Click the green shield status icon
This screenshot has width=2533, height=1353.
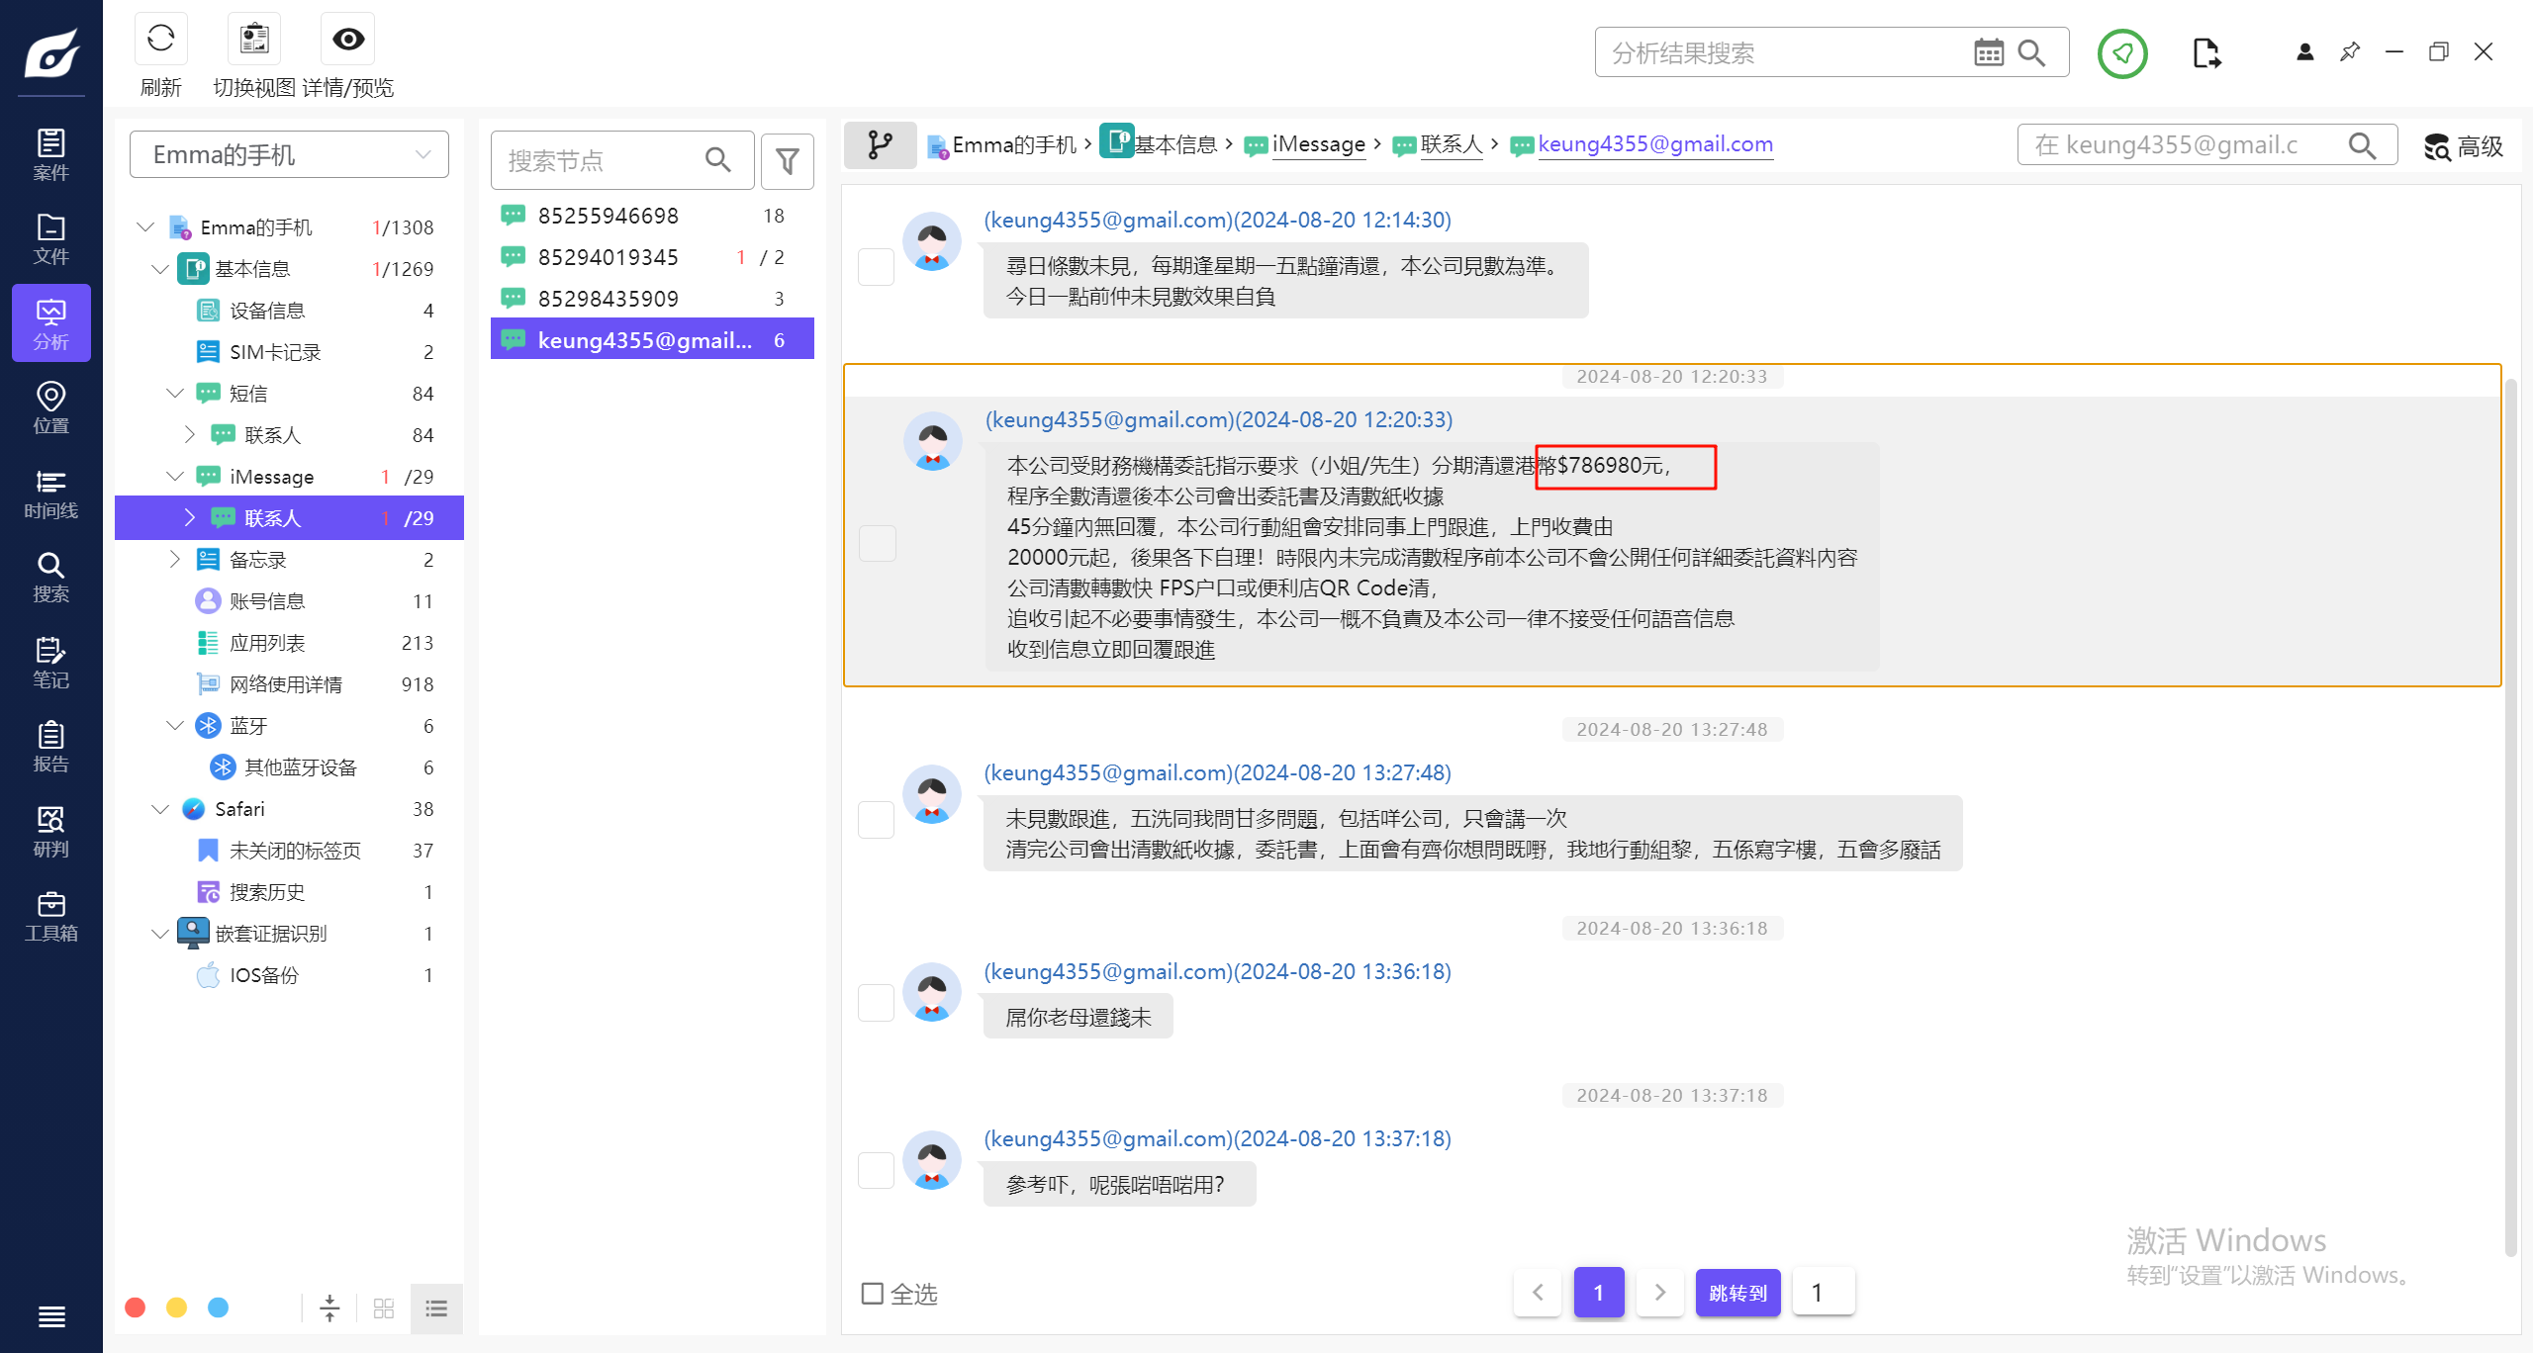[2121, 53]
